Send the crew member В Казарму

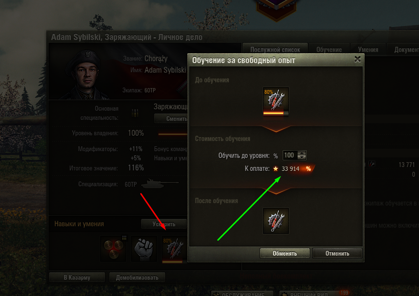(77, 277)
